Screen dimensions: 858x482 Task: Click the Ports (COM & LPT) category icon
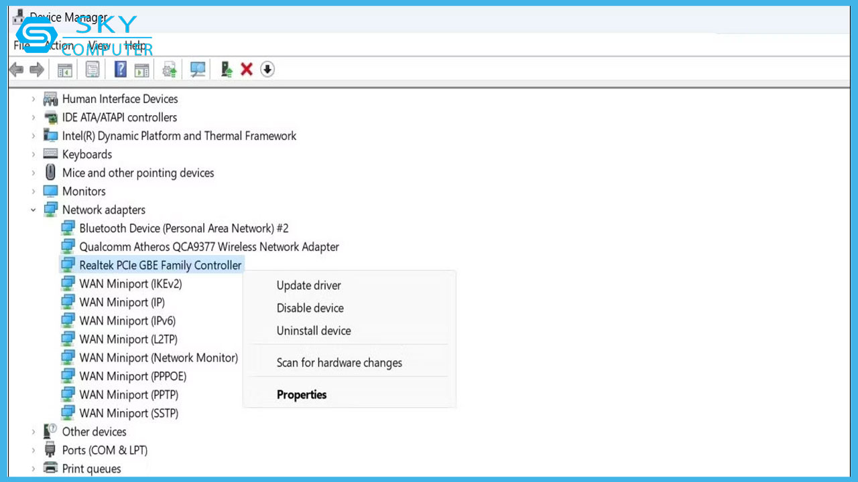pyautogui.click(x=50, y=450)
